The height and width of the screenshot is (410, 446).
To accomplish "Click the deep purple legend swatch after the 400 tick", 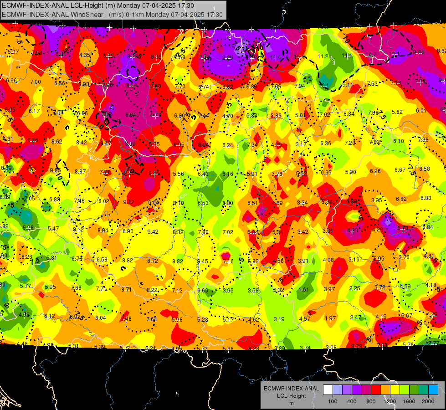I will point(357,390).
